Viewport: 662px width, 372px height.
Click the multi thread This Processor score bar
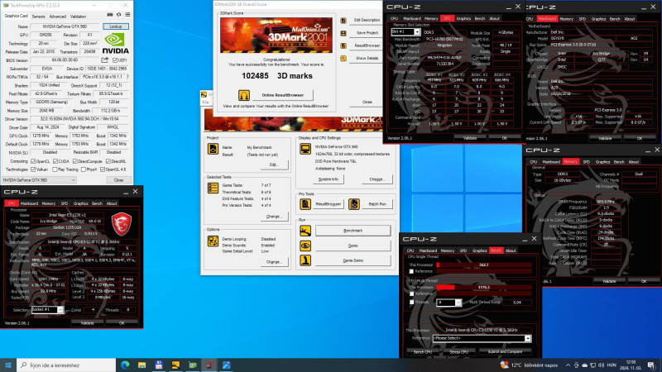tap(484, 287)
